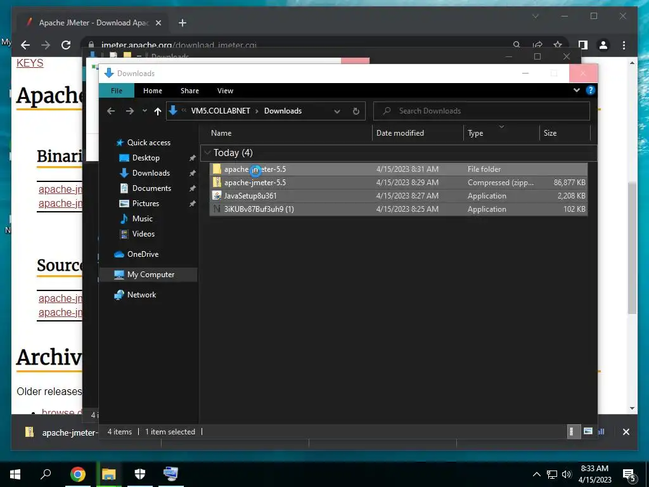Open Chrome from the taskbar
Image resolution: width=649 pixels, height=487 pixels.
click(x=77, y=474)
